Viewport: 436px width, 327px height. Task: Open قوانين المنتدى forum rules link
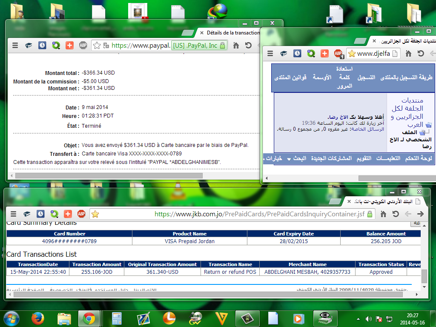point(290,77)
